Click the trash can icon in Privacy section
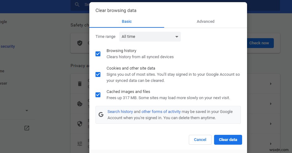The width and height of the screenshot is (292, 153). [80, 83]
